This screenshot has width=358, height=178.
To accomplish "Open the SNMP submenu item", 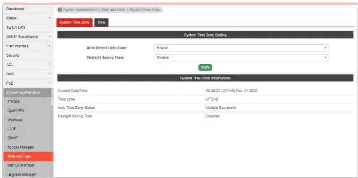I will (x=28, y=138).
